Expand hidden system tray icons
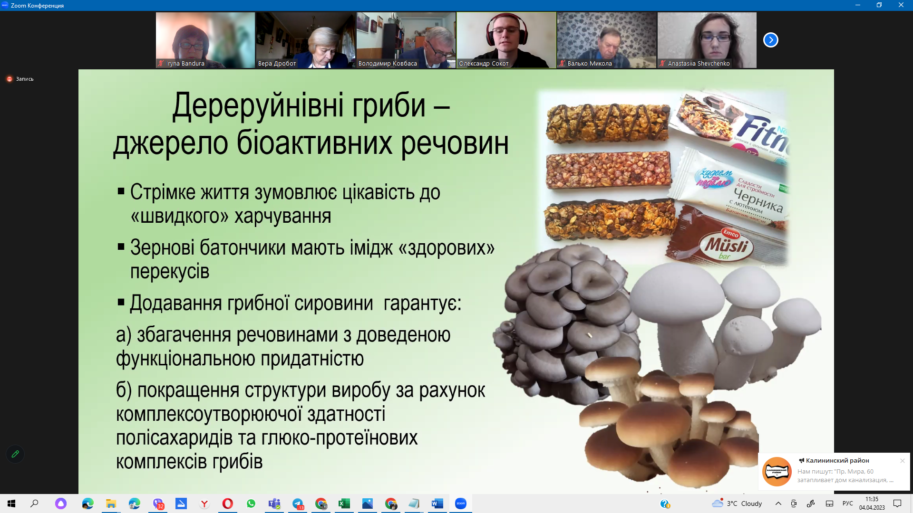913x513 pixels. click(778, 503)
